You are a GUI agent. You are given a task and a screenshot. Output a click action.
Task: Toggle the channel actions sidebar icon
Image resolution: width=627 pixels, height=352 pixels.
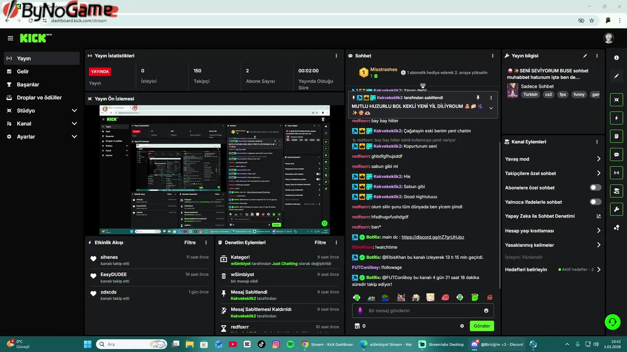pyautogui.click(x=617, y=191)
